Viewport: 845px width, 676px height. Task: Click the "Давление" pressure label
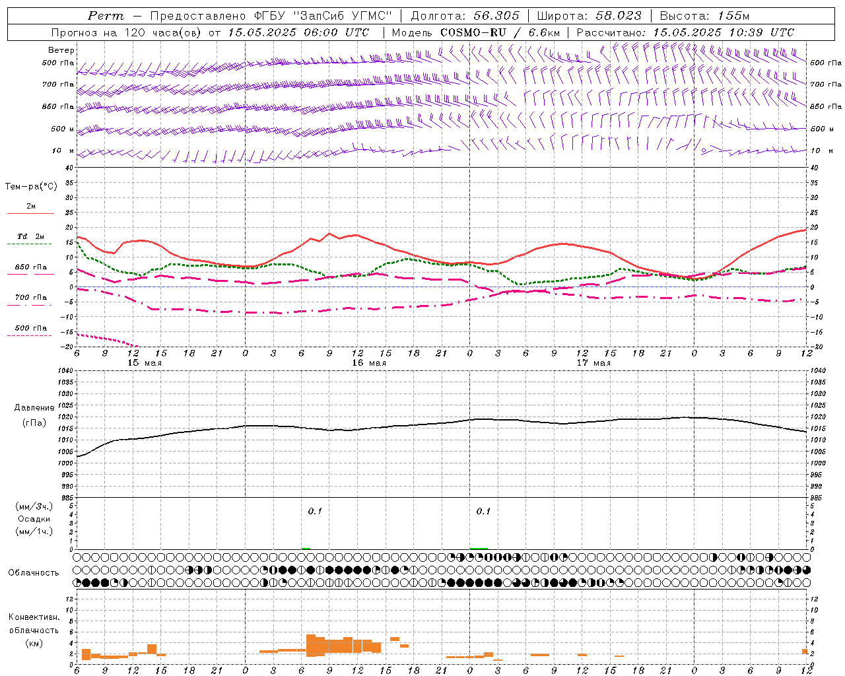(x=34, y=408)
